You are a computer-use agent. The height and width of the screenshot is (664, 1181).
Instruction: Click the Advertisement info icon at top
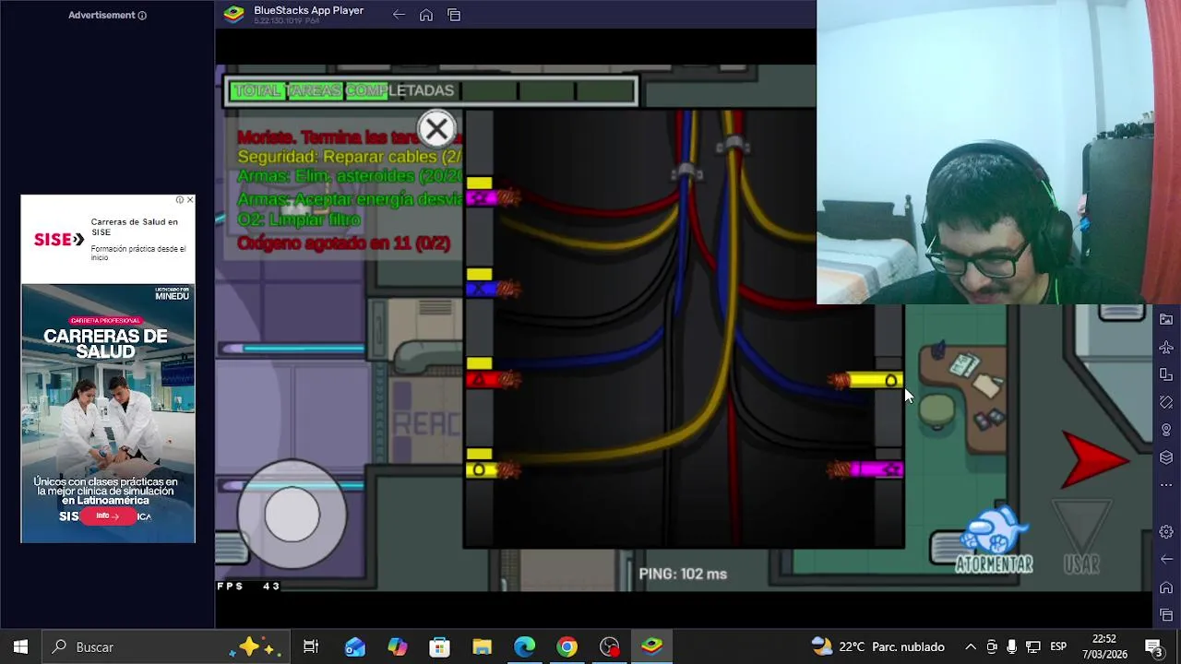click(x=142, y=16)
